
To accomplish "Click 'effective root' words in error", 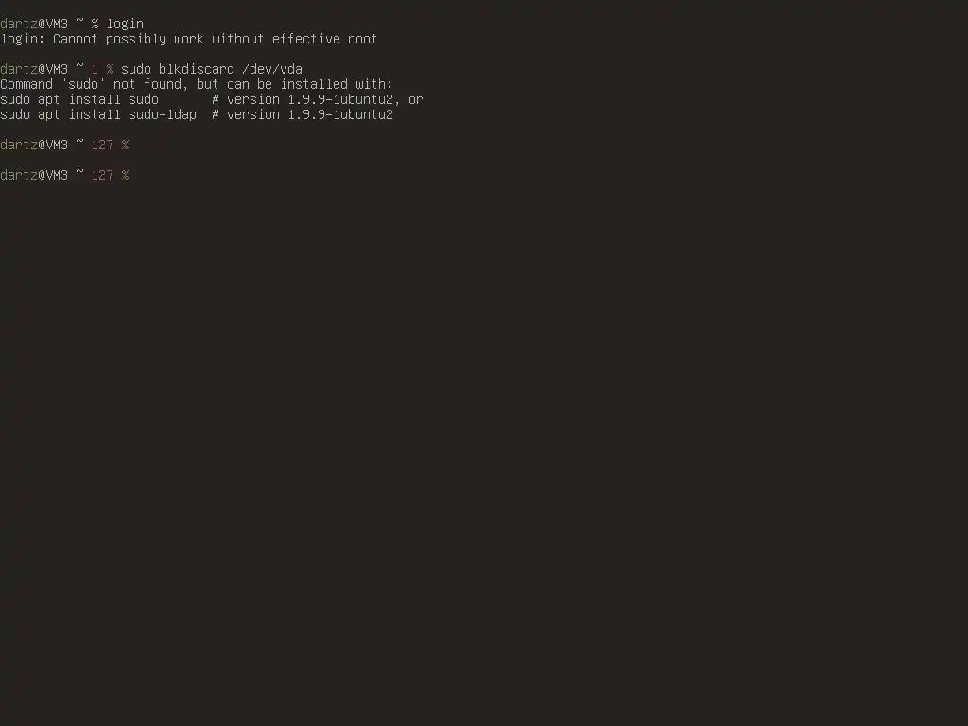I will (325, 39).
